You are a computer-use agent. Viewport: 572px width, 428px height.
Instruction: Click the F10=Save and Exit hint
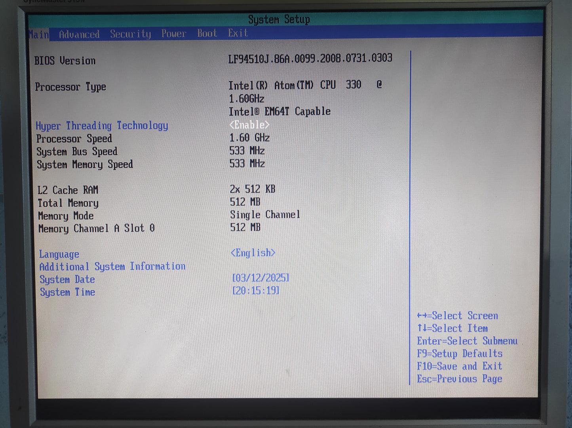coord(459,366)
